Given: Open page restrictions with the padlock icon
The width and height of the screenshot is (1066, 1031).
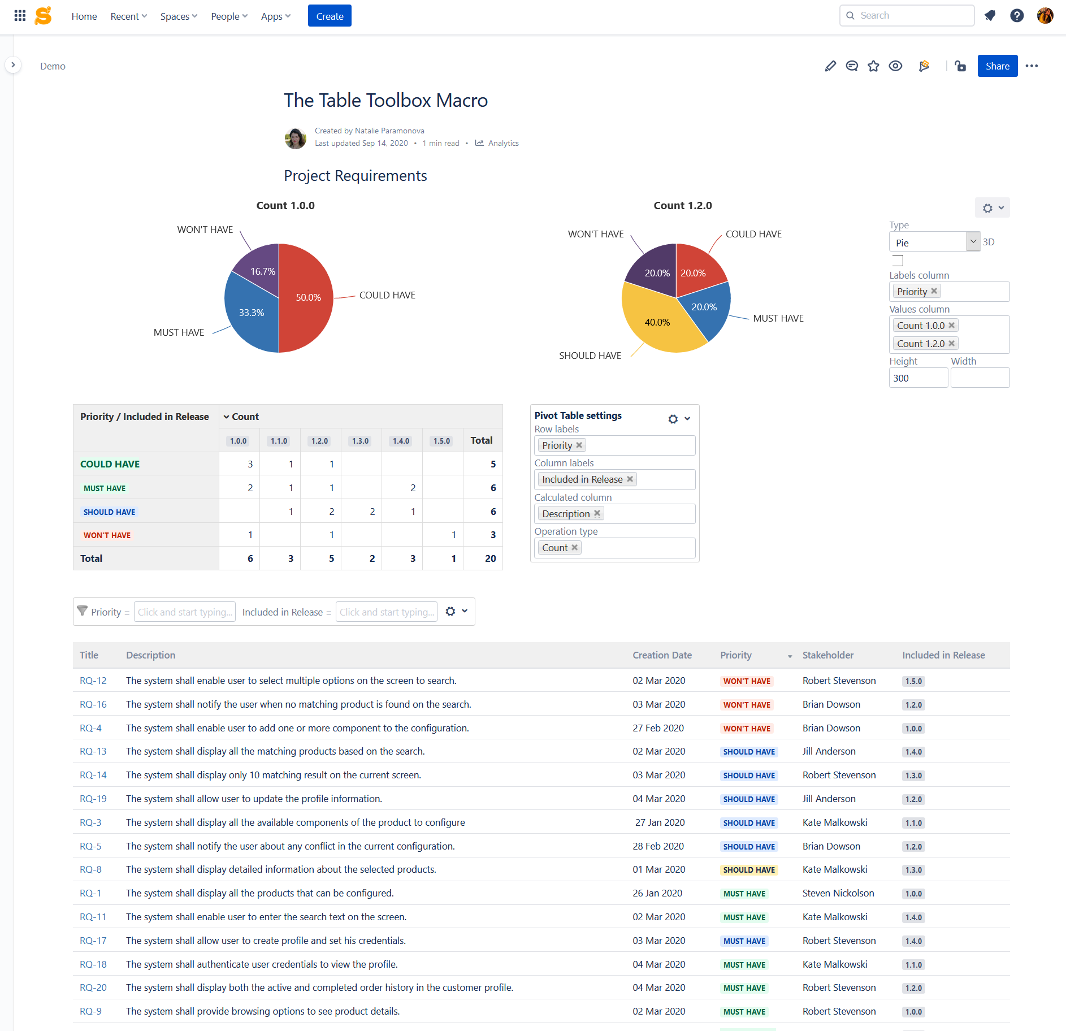Looking at the screenshot, I should pos(960,66).
